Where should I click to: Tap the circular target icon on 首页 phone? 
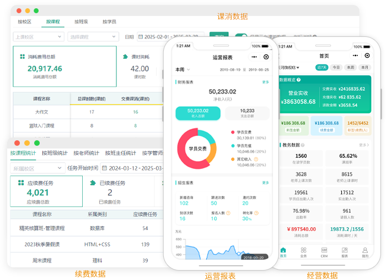pos(367,56)
